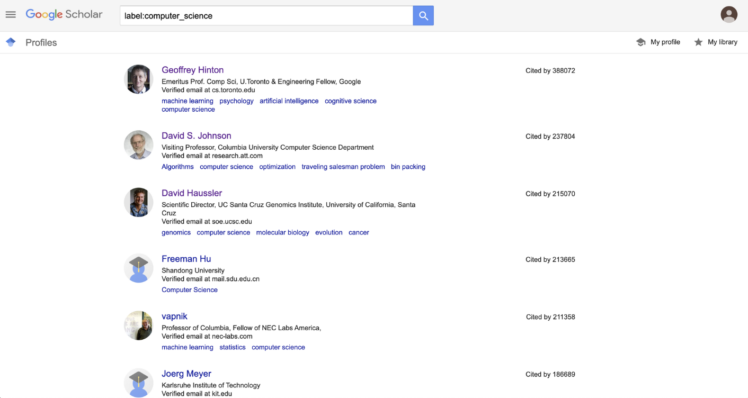Open Geoffrey Hinton's profile link
The width and height of the screenshot is (748, 398).
tap(192, 70)
